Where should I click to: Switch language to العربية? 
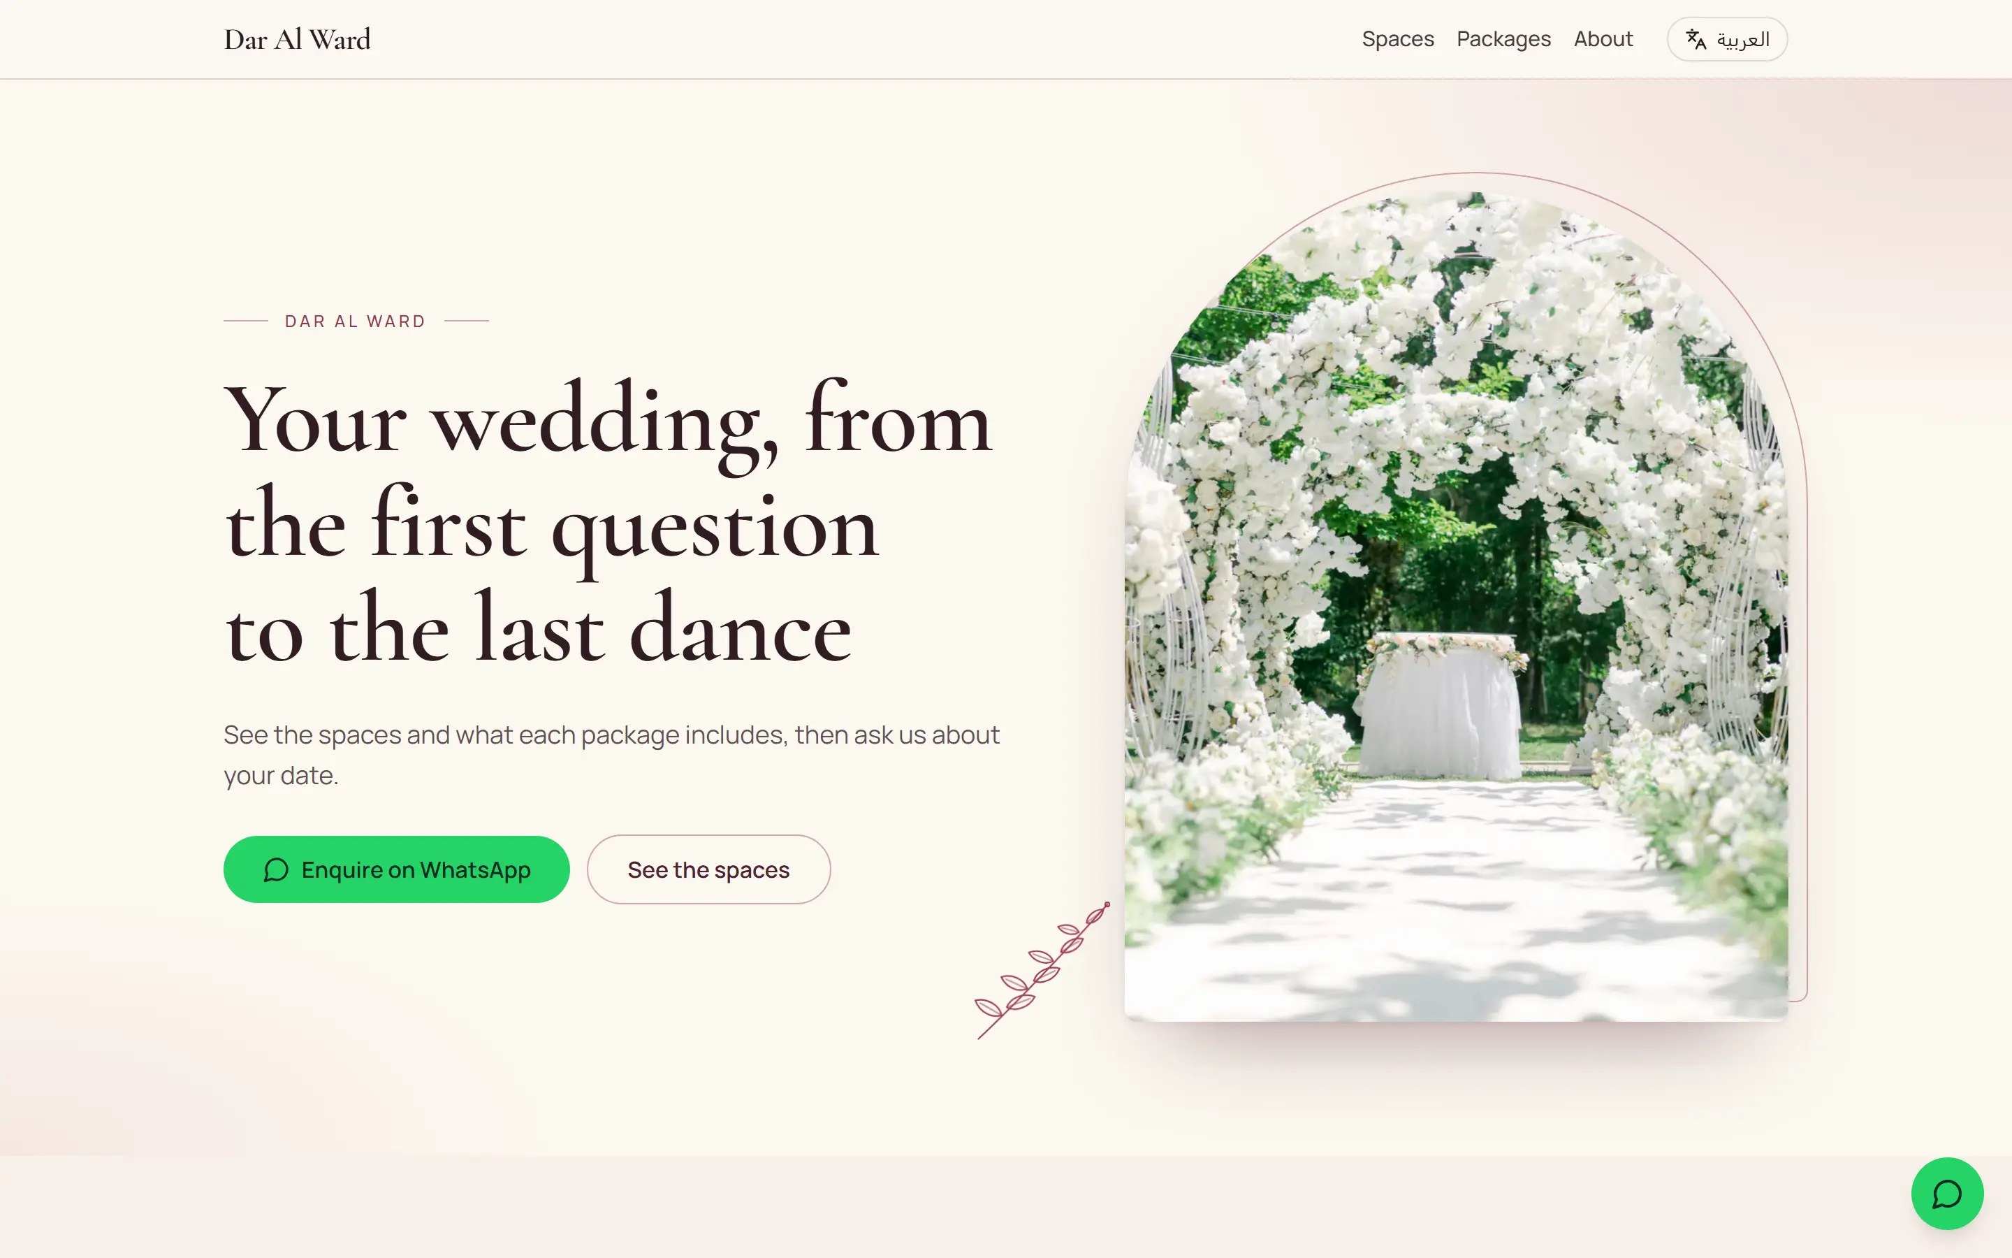(x=1727, y=39)
